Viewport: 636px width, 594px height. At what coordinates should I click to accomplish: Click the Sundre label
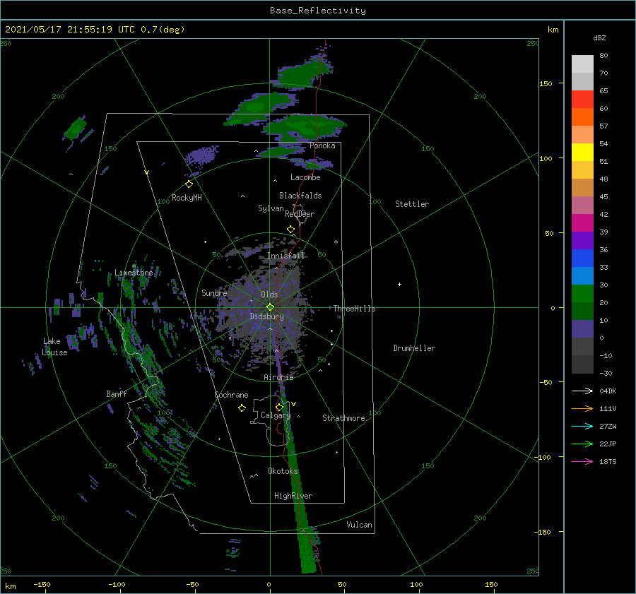tap(214, 292)
